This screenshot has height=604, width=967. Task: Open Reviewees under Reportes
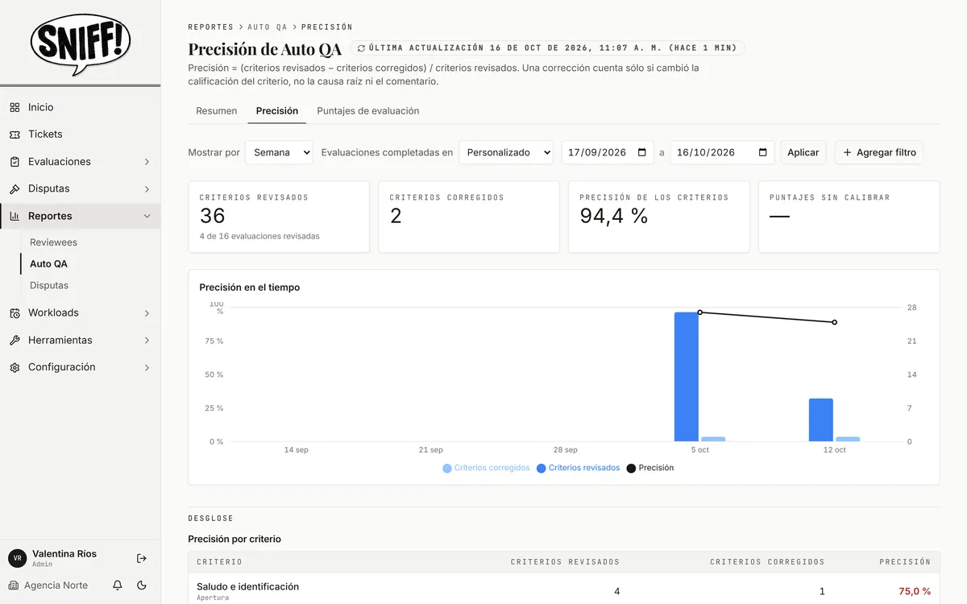[53, 242]
